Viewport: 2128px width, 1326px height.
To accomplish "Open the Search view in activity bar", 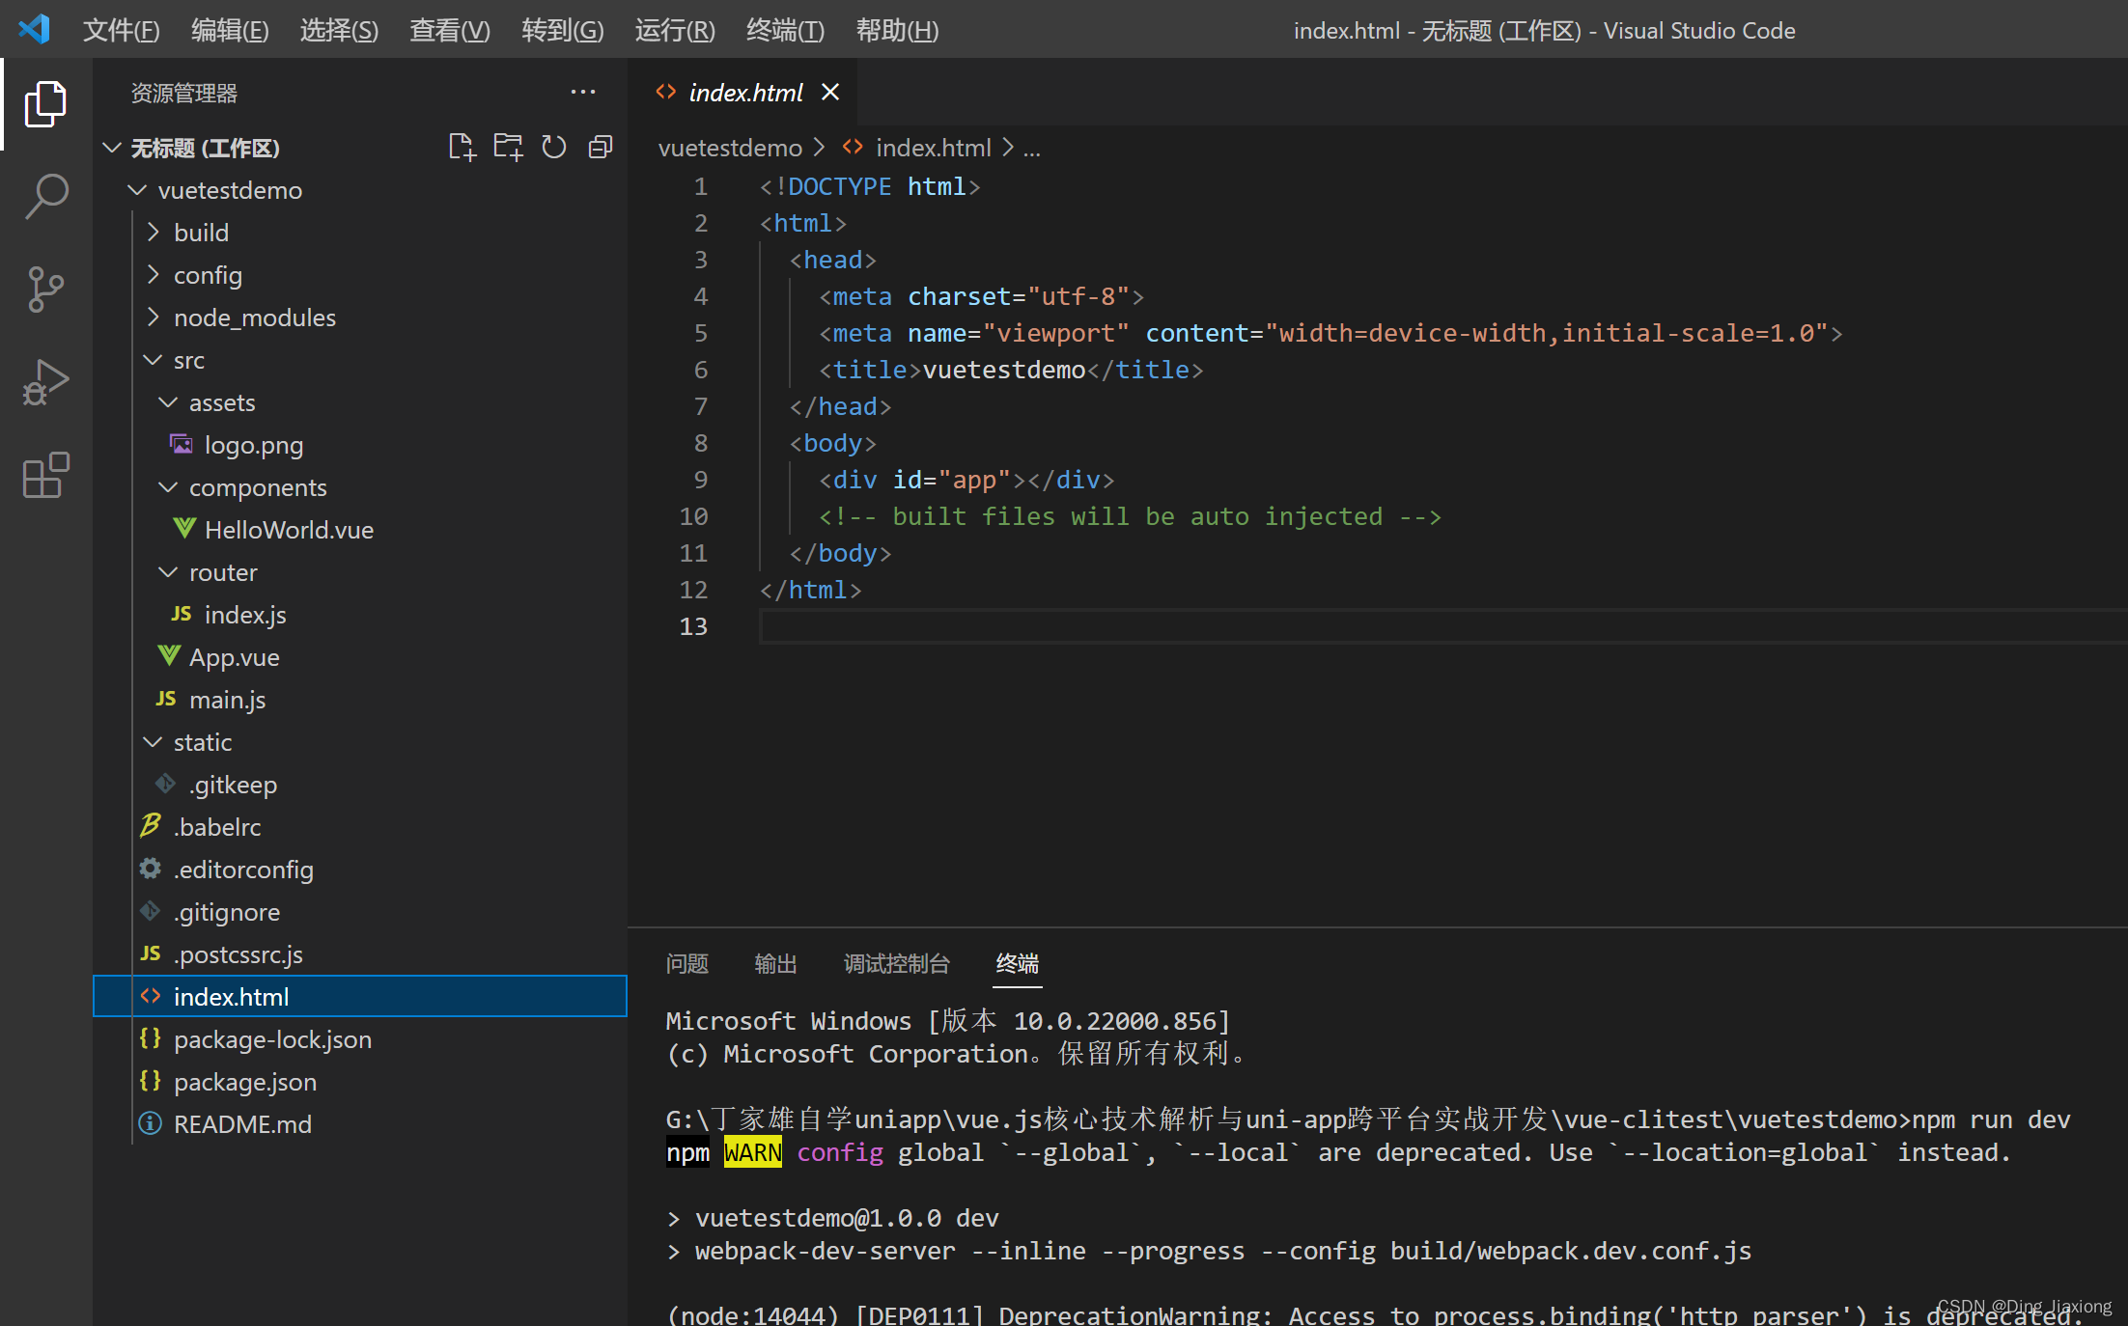I will click(45, 196).
